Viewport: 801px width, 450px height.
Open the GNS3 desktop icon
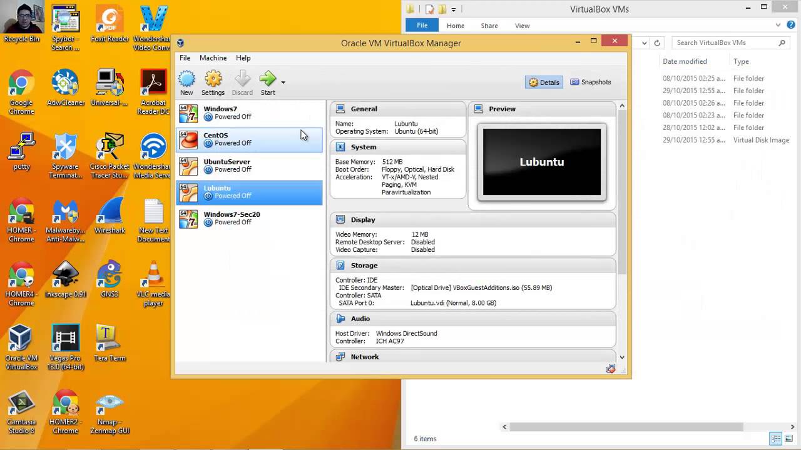pyautogui.click(x=110, y=279)
